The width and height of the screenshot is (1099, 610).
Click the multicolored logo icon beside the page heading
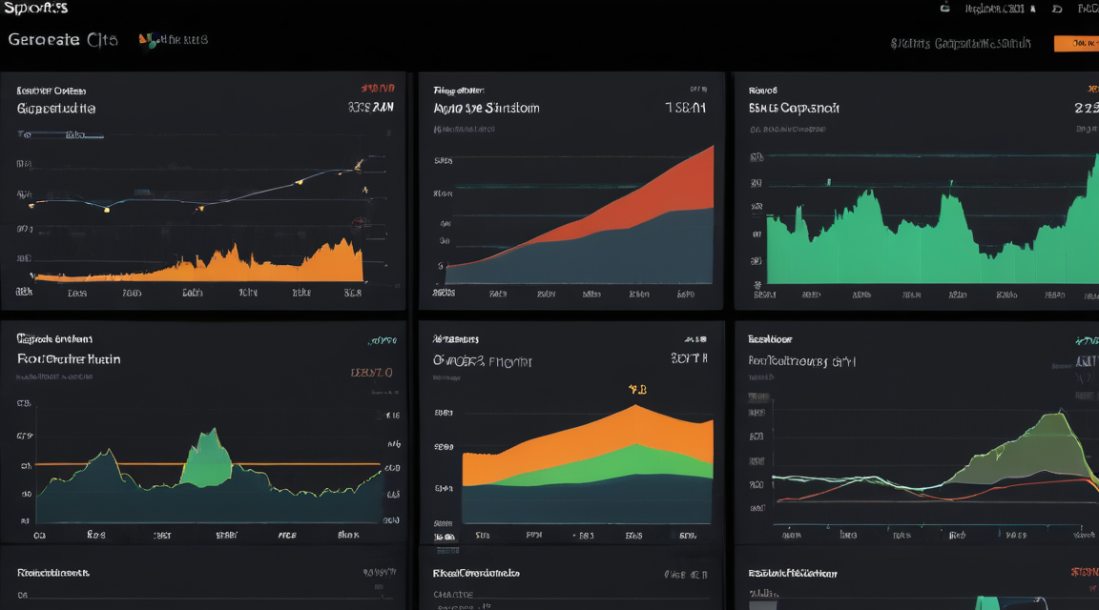147,41
